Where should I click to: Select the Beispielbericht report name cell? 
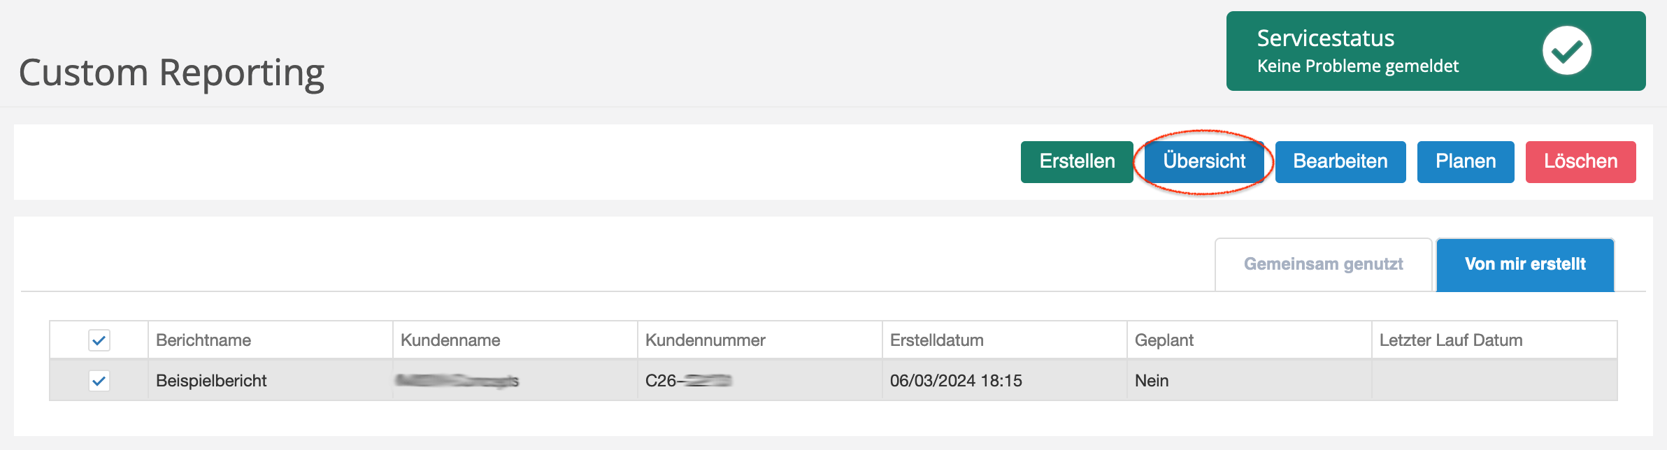211,381
